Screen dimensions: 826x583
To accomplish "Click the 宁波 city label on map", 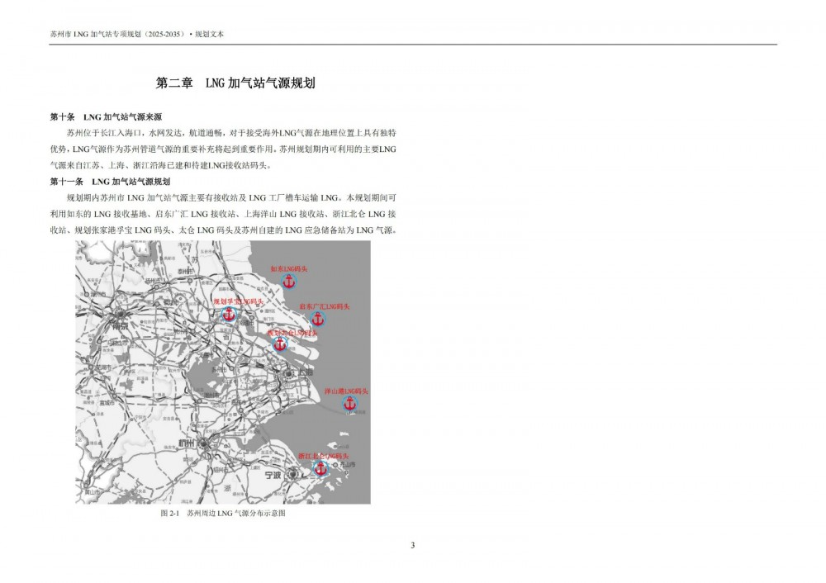I will [274, 476].
